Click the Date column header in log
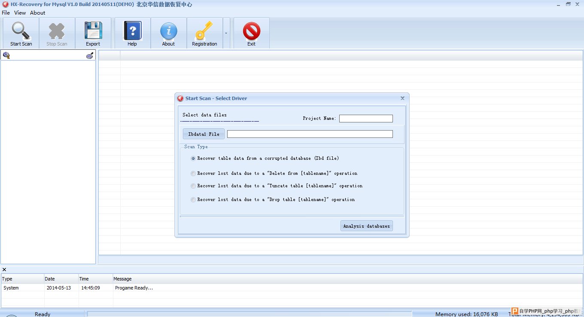Image resolution: width=584 pixels, height=317 pixels. 61,279
